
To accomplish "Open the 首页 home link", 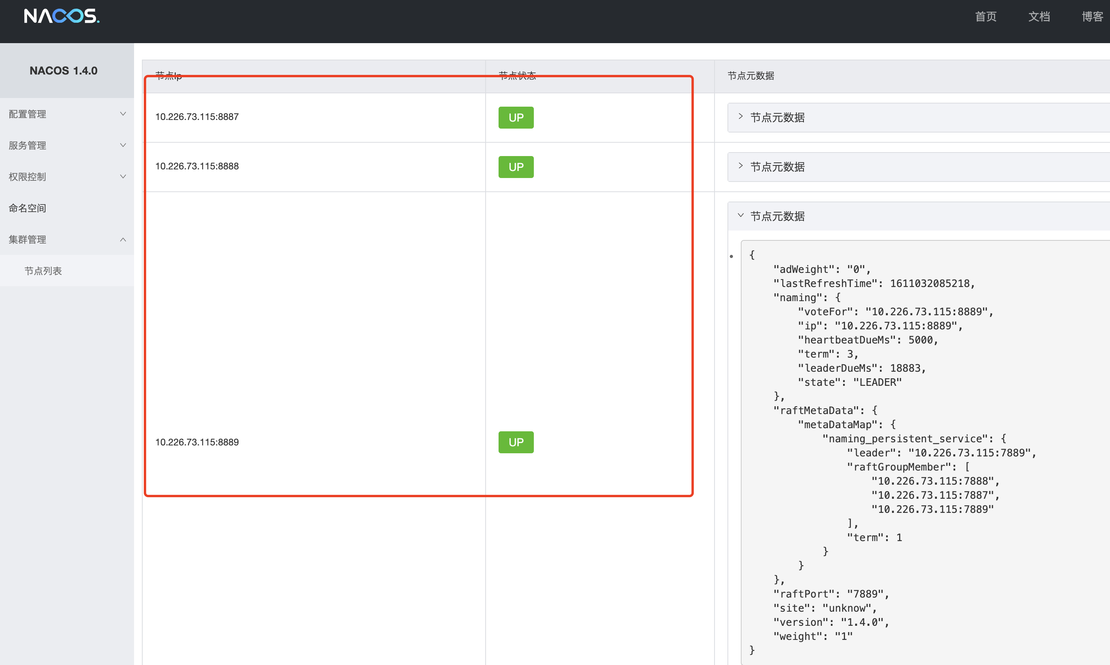I will (x=985, y=16).
